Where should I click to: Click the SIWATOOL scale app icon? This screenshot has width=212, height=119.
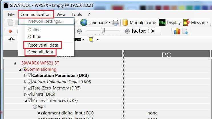[6, 5]
